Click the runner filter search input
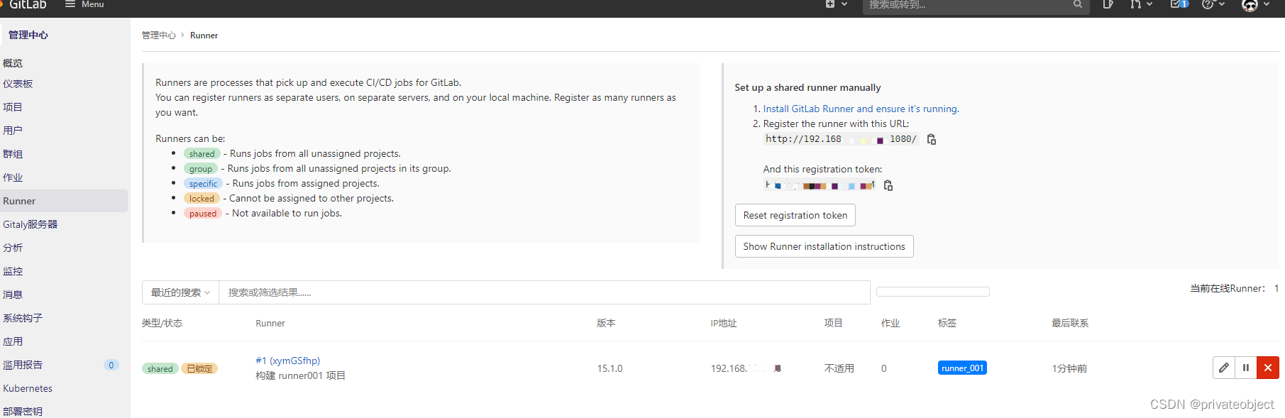Screen dimensions: 1285x418 544,292
